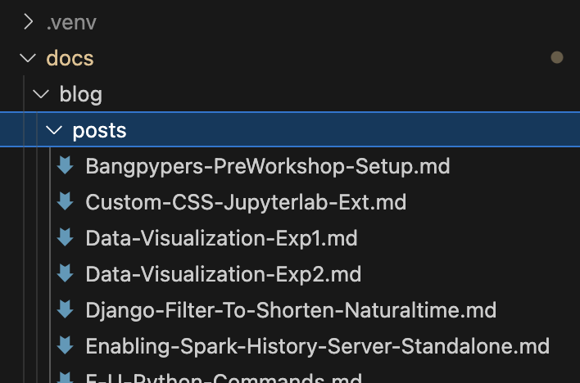
Task: Click the modified dot indicator on docs
Action: (x=557, y=58)
